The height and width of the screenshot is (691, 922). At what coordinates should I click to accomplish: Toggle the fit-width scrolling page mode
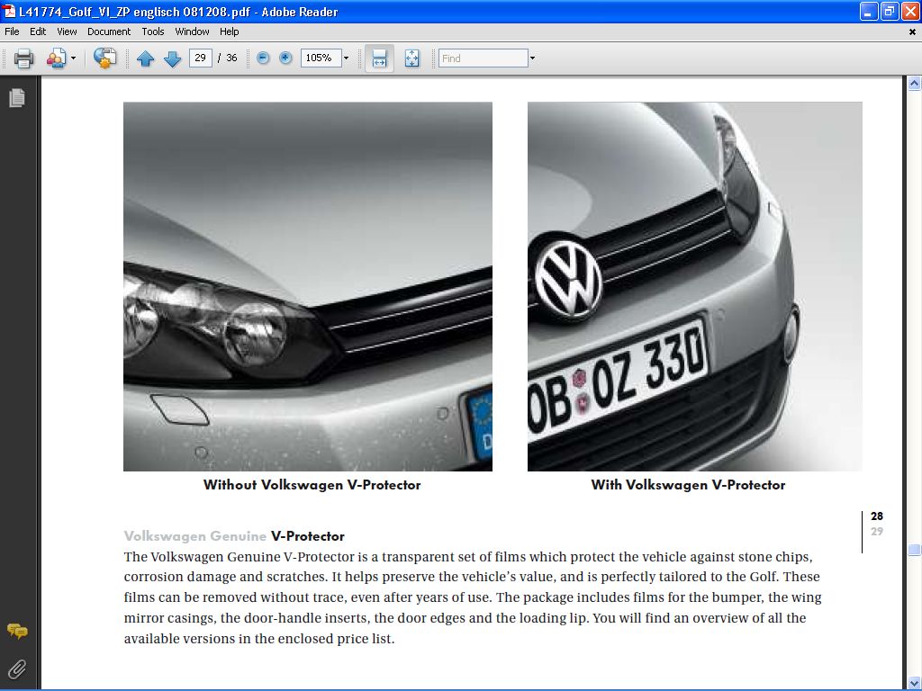click(379, 58)
